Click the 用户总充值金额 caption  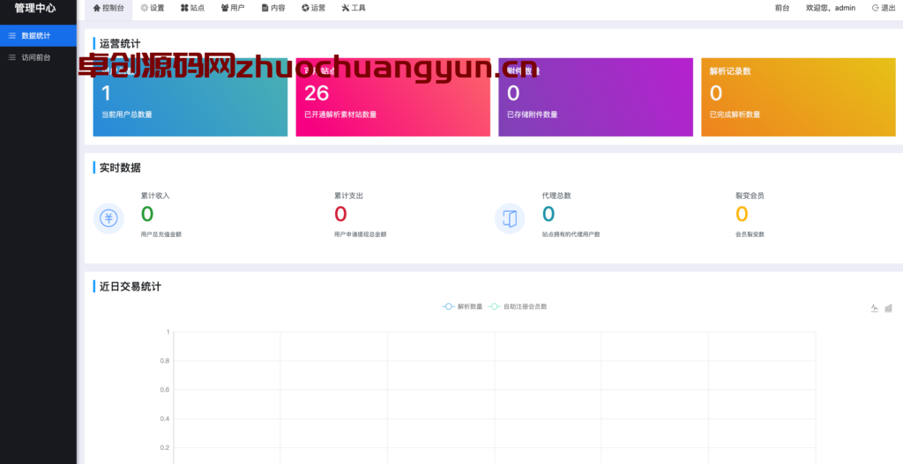click(x=161, y=234)
